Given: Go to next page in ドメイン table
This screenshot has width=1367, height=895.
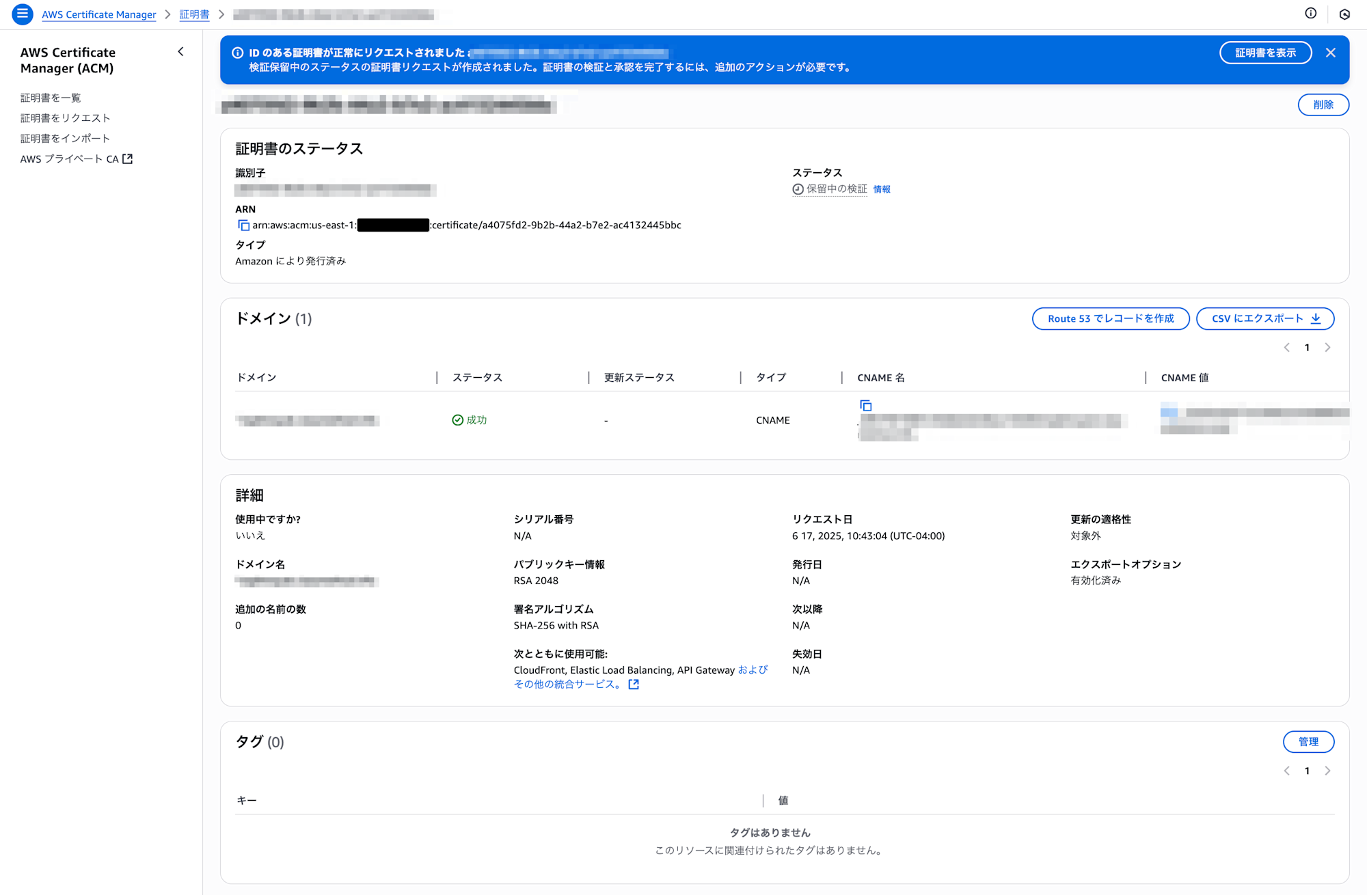Looking at the screenshot, I should tap(1327, 348).
